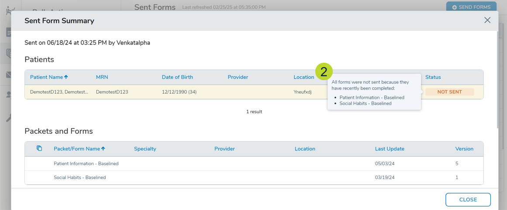Screen dimensions: 507x210
Task: Sort patients by MRN column
Action: [102, 77]
